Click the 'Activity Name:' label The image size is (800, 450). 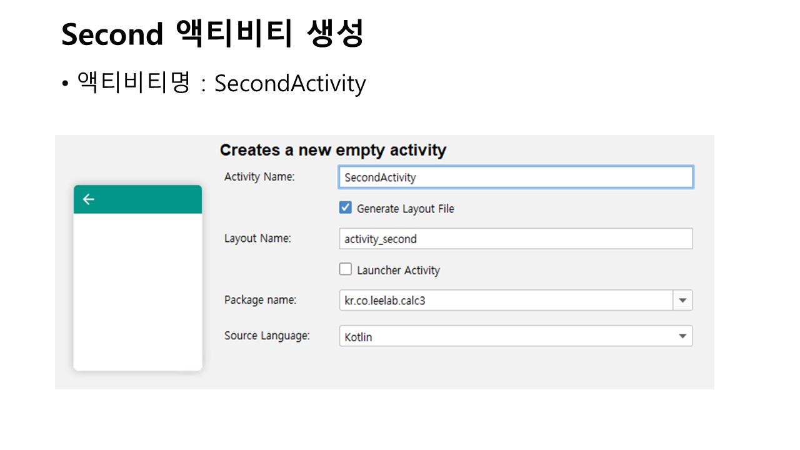pyautogui.click(x=259, y=177)
